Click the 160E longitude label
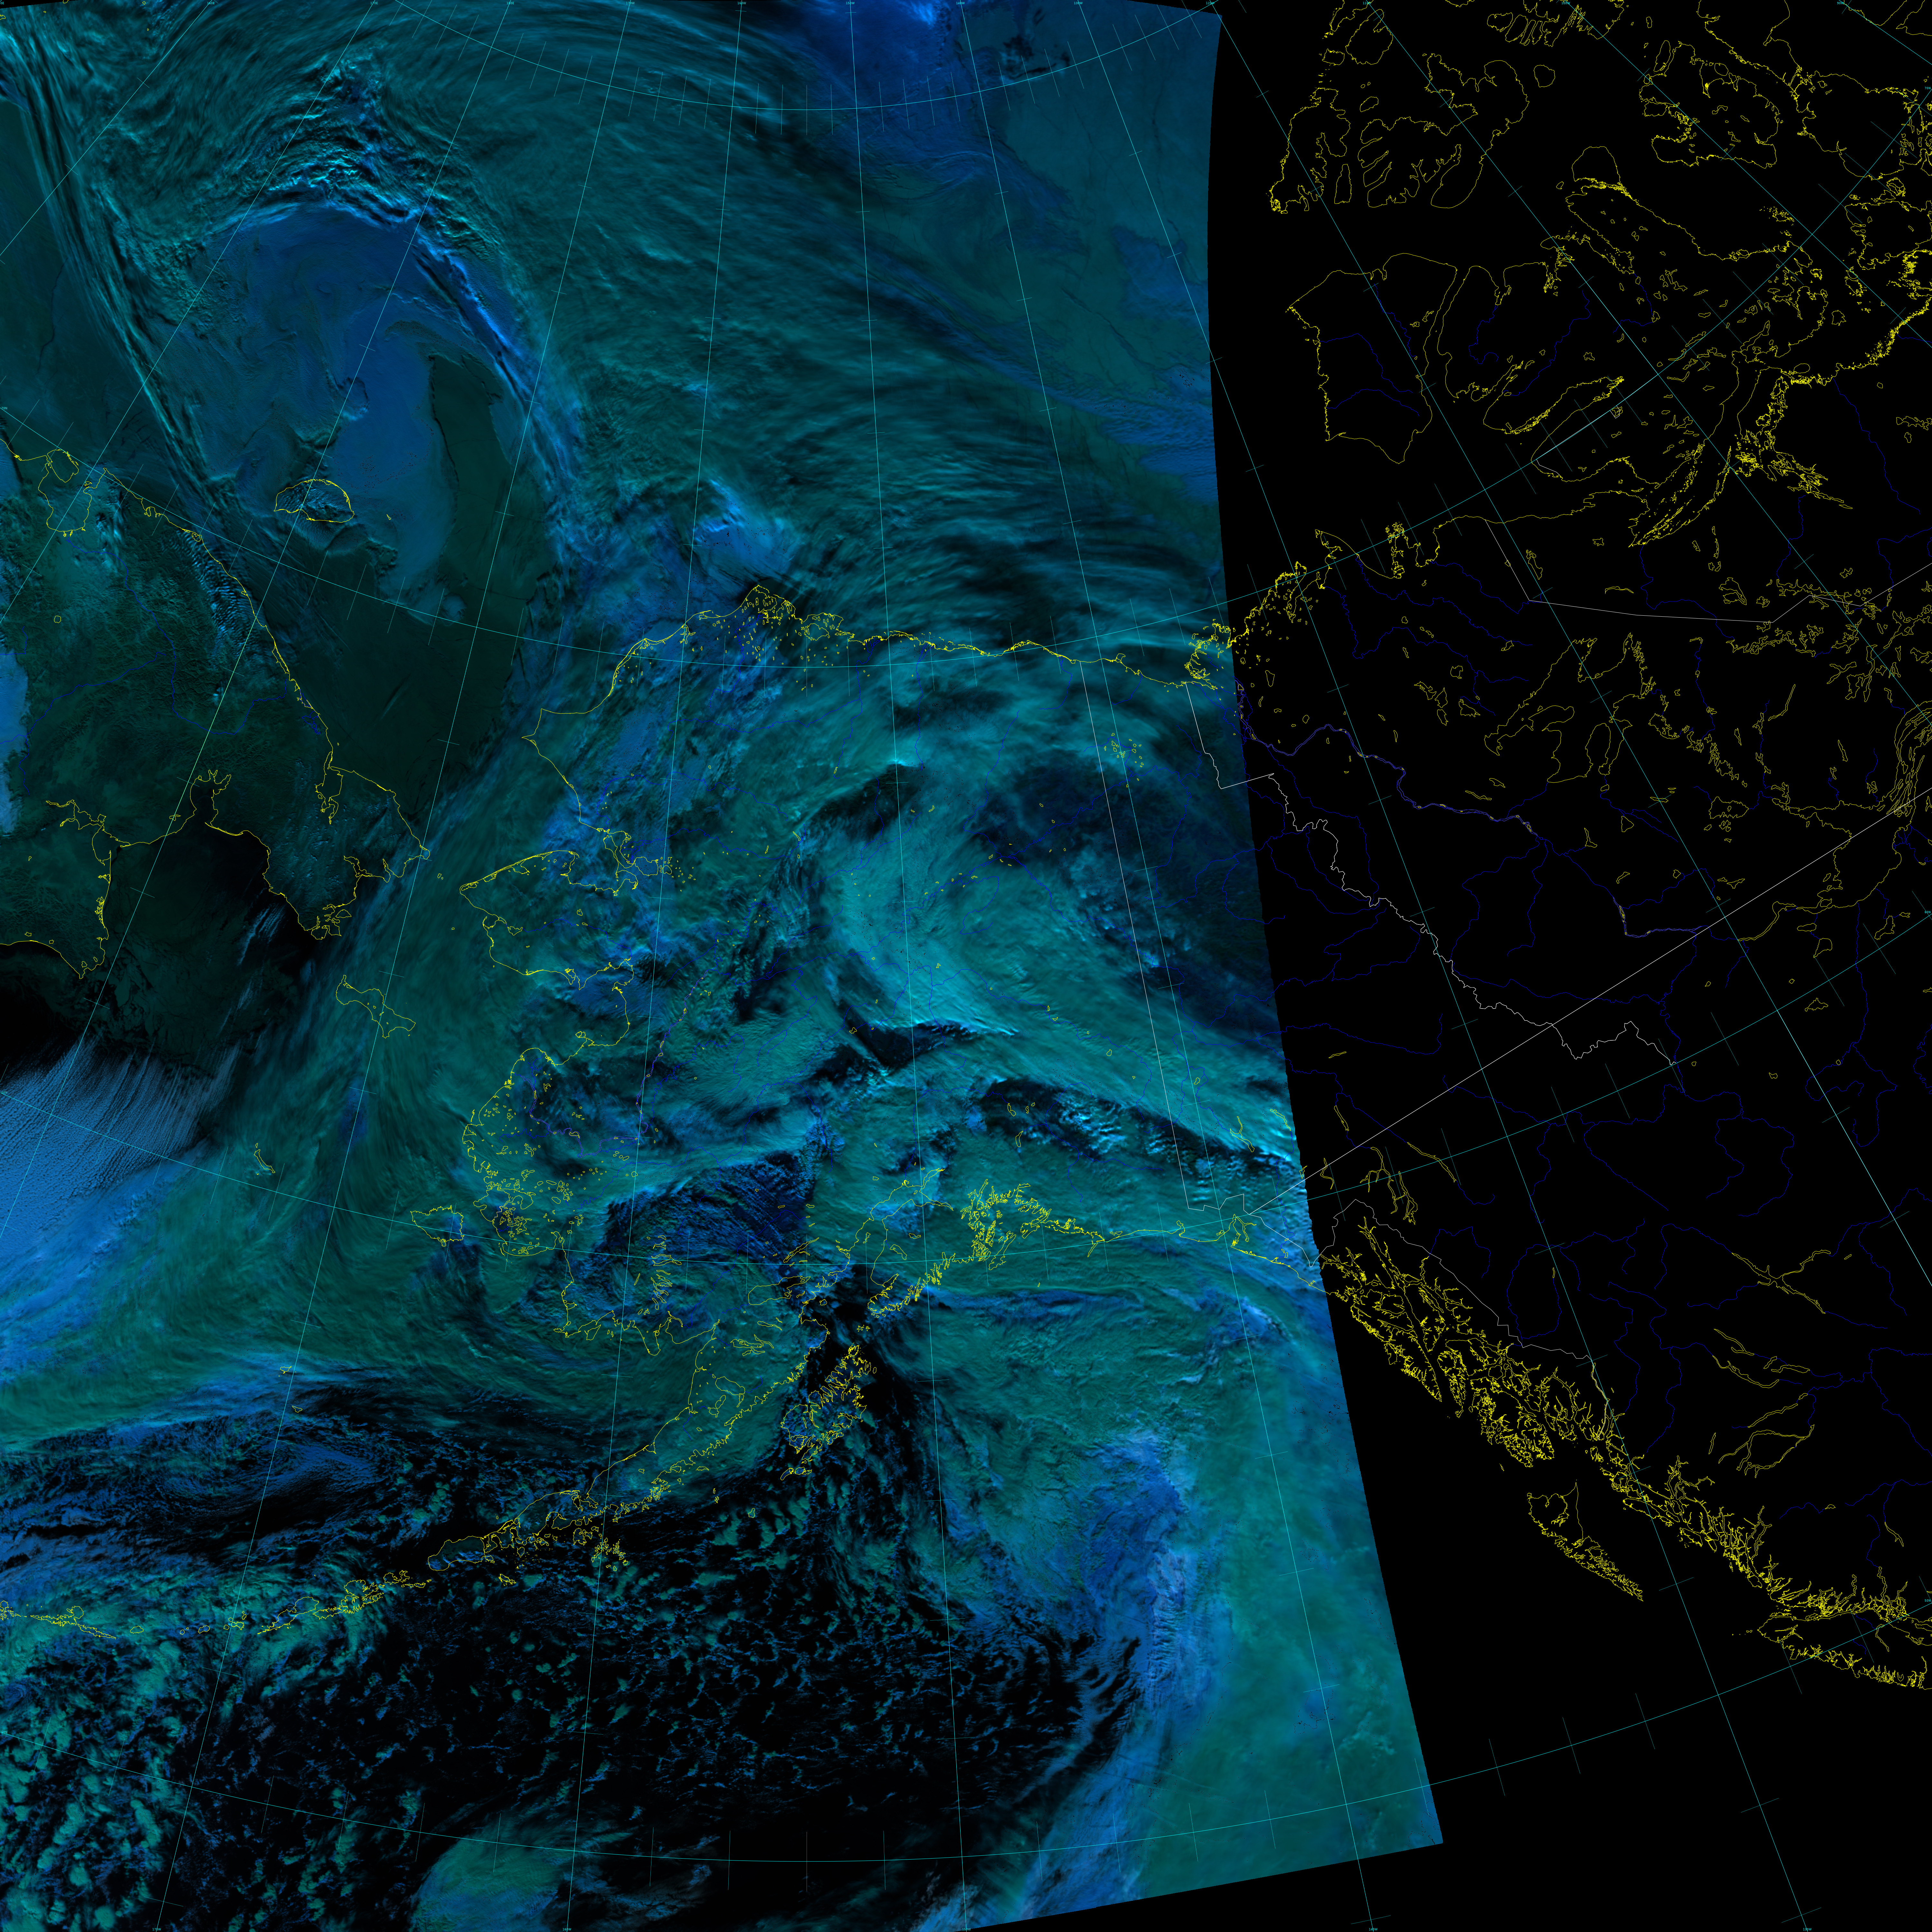This screenshot has width=1932, height=1932. point(211,3)
